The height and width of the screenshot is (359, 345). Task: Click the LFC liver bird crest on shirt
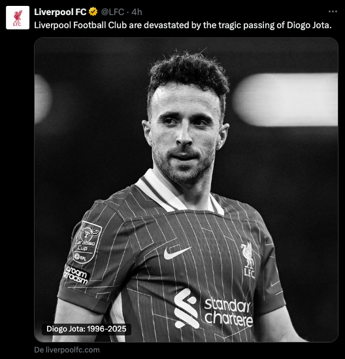248,260
